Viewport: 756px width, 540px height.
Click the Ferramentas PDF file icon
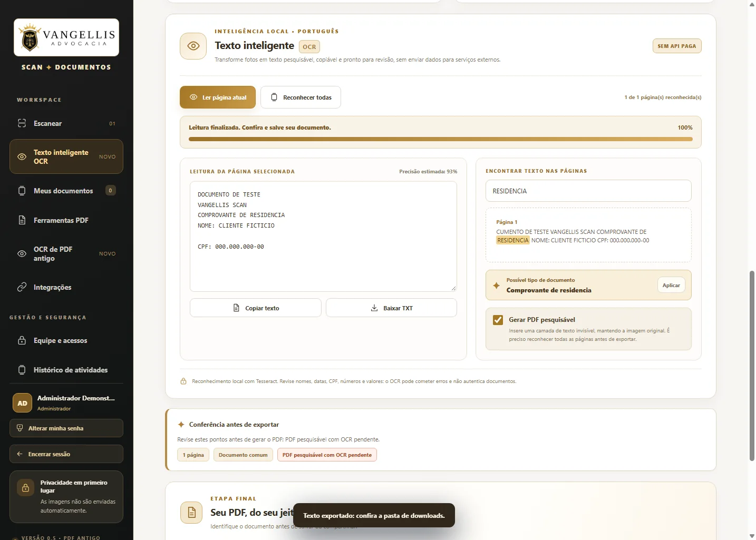tap(22, 220)
